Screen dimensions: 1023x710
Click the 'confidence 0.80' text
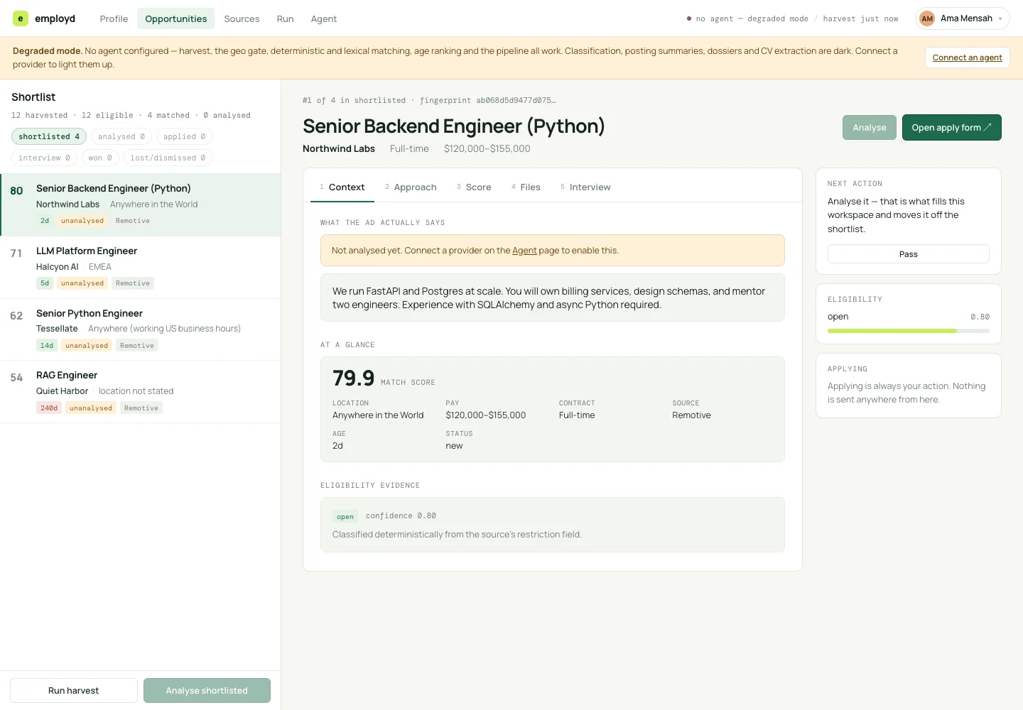[401, 516]
